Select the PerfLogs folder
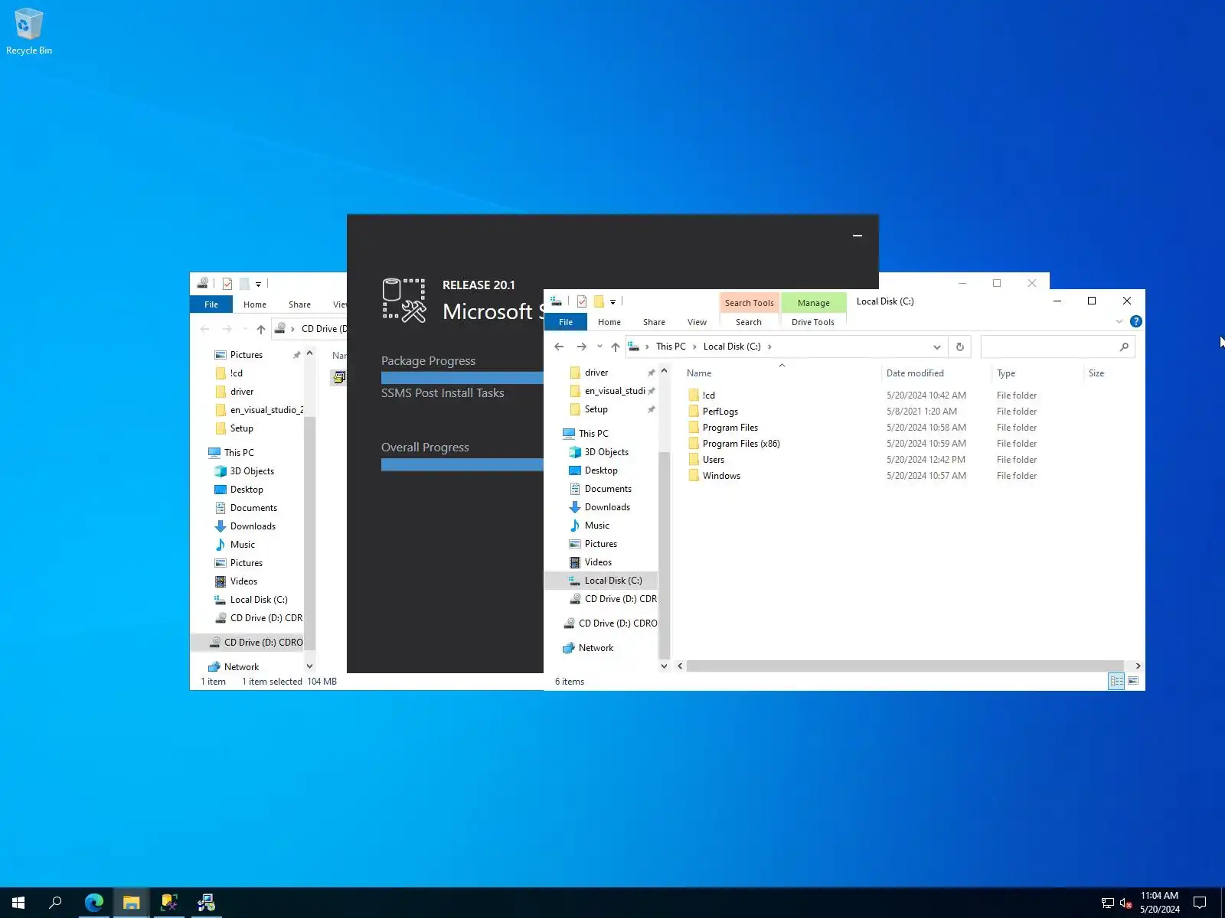 click(x=720, y=412)
